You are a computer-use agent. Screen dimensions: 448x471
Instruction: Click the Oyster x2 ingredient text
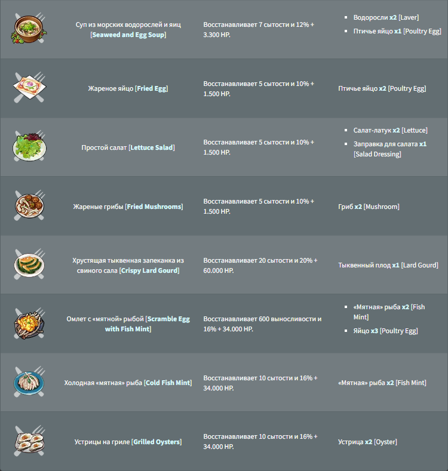[x=367, y=442]
